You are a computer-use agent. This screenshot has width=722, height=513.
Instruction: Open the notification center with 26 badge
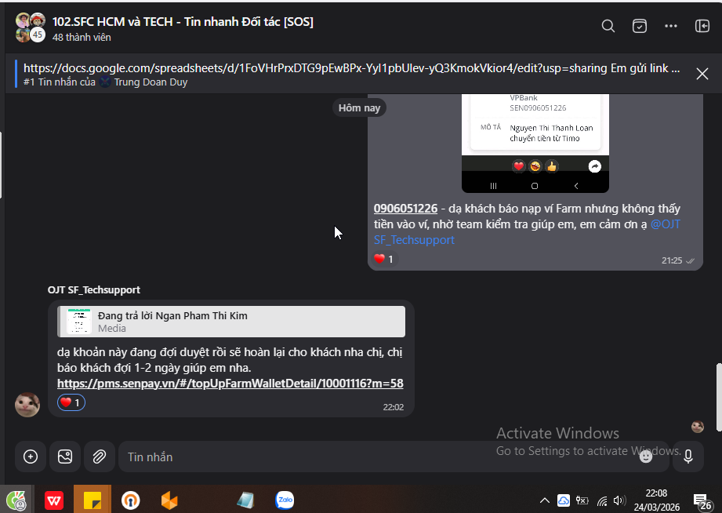702,501
